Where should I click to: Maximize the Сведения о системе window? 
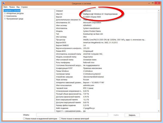[153, 3]
